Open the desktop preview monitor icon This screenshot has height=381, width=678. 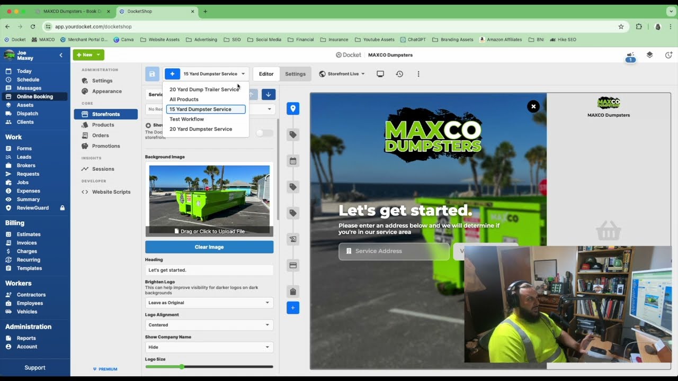pyautogui.click(x=380, y=74)
